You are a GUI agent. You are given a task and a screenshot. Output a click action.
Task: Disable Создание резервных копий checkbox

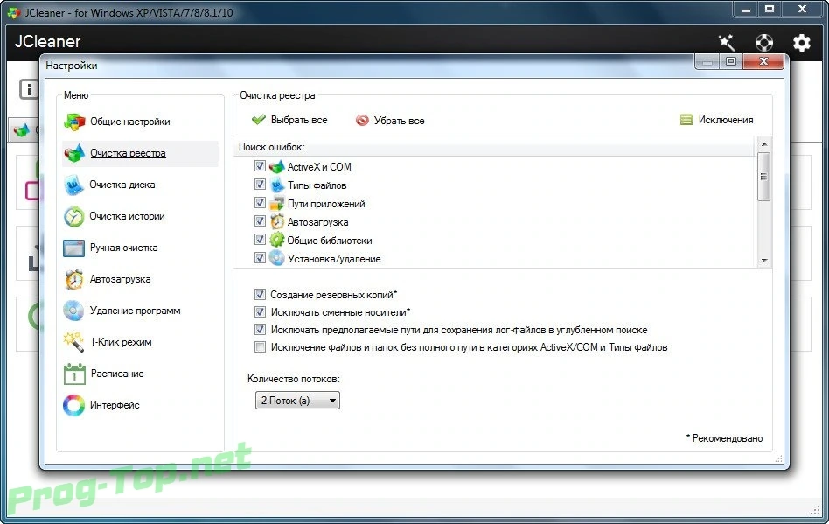pos(260,295)
